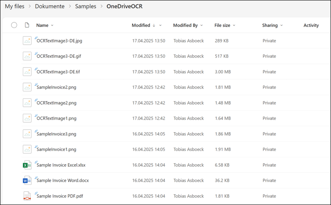
Task: Click the image icon beside SampleInvoice2.png
Action: pyautogui.click(x=27, y=87)
